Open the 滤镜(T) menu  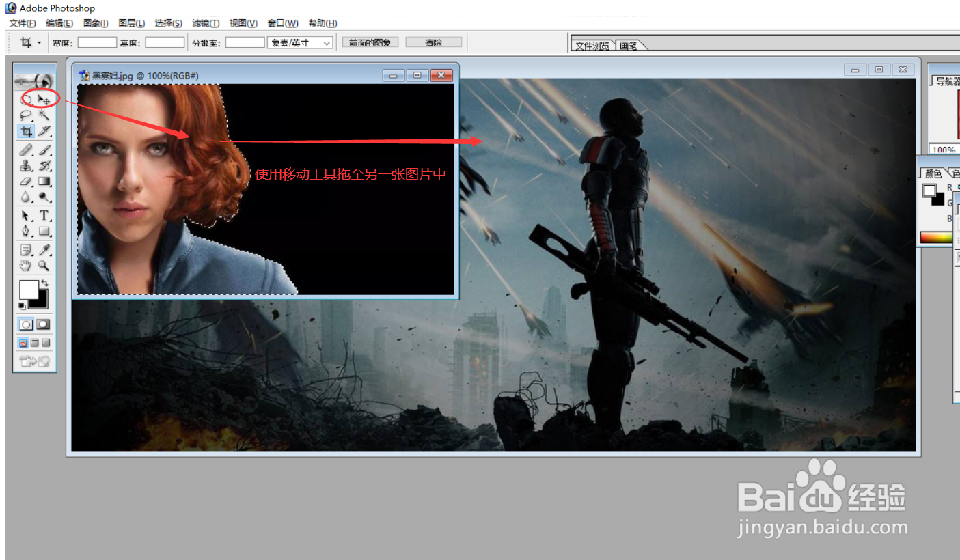click(x=206, y=23)
